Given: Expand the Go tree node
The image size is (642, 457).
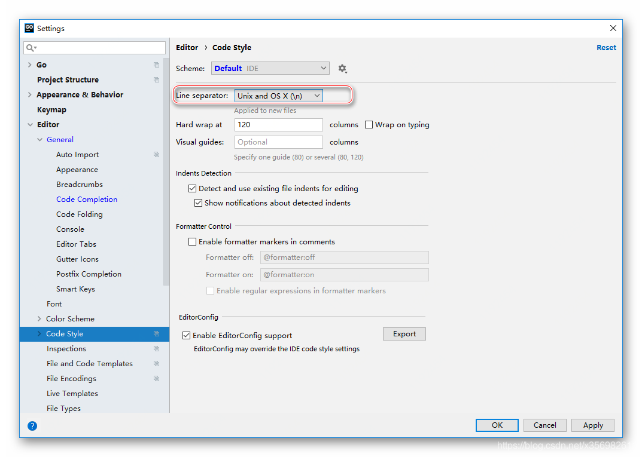Looking at the screenshot, I should point(29,65).
